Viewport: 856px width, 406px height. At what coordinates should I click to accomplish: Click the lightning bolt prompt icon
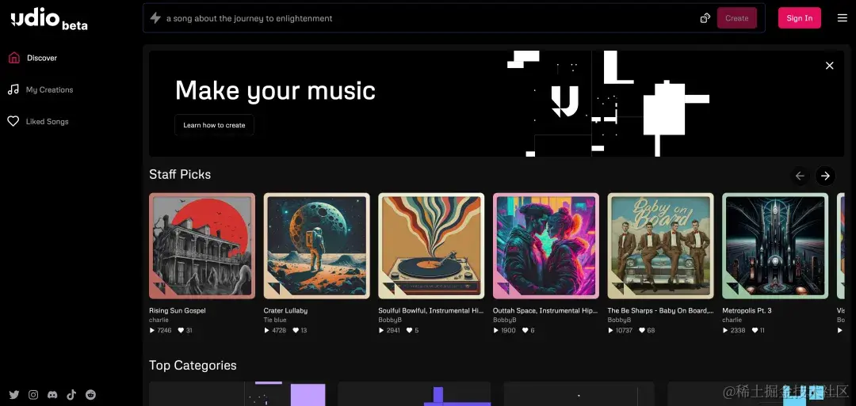pos(155,18)
